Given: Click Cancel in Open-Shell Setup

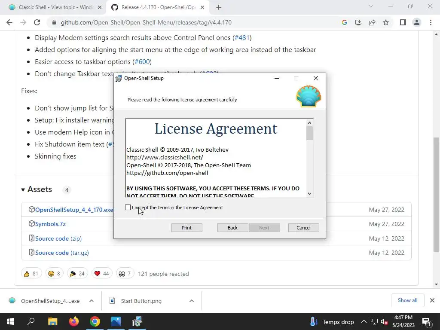Looking at the screenshot, I should tap(304, 228).
